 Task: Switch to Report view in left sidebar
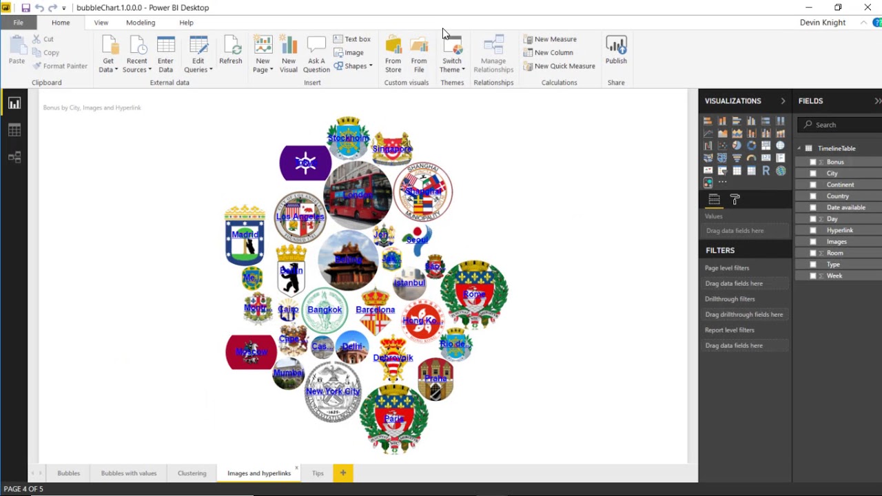[x=14, y=103]
